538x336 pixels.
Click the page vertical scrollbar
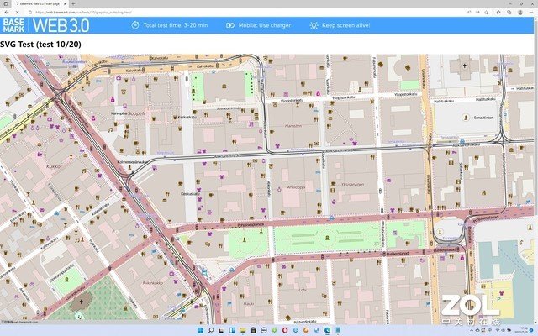point(535,170)
